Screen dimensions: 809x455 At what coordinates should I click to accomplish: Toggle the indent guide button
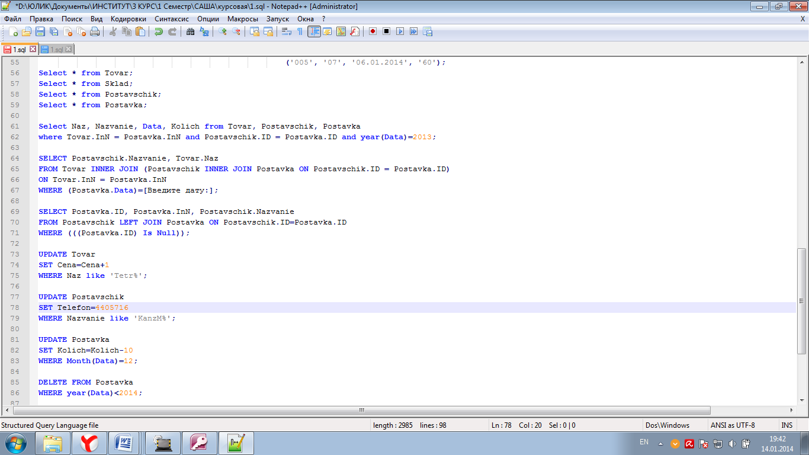(314, 31)
